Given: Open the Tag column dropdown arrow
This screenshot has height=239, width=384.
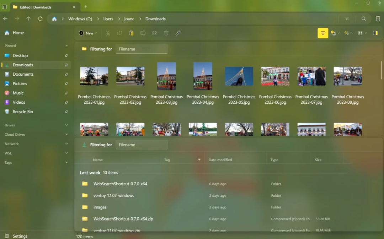Looking at the screenshot, I should pos(199,160).
